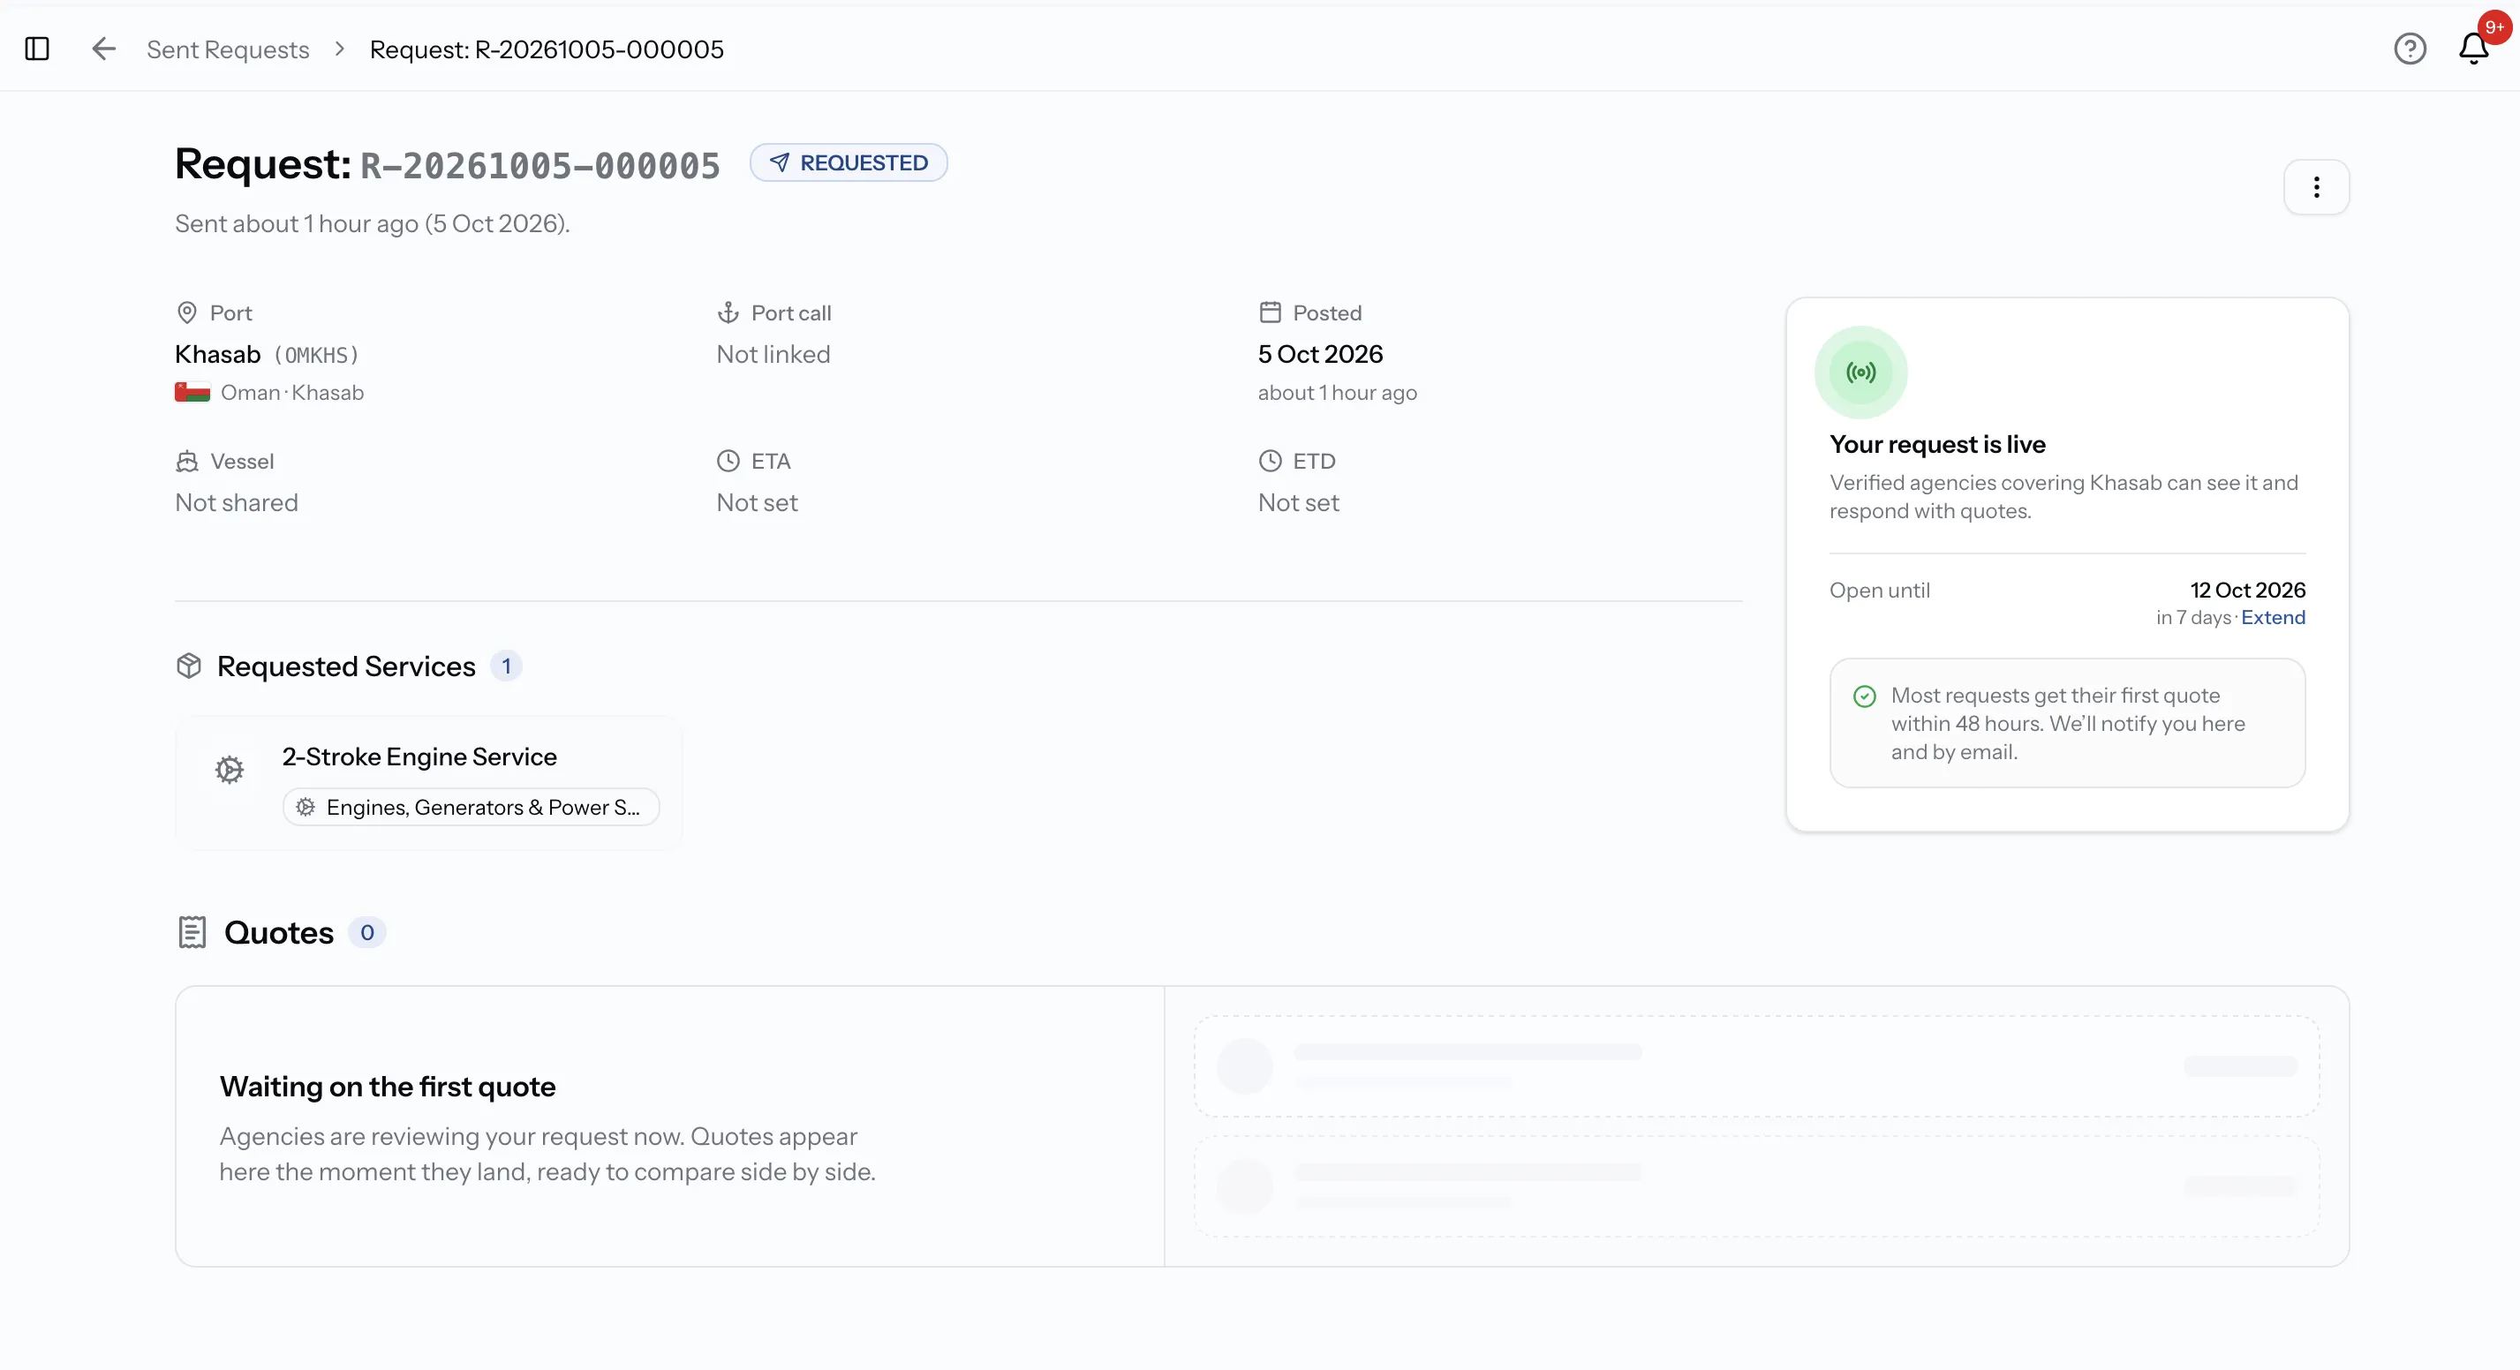Click the request ID R-20261005-000005 heading
Image resolution: width=2520 pixels, height=1370 pixels.
click(x=540, y=165)
